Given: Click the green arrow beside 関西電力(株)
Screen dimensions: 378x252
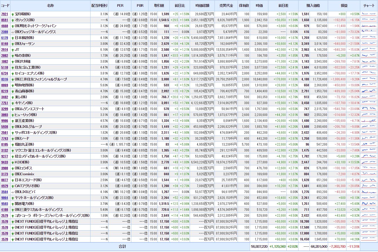Looking at the screenshot, I should click(x=13, y=204).
